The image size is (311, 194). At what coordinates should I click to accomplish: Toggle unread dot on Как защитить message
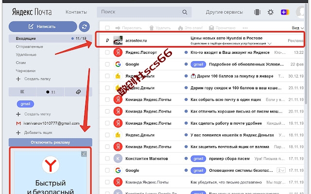pos(186,146)
